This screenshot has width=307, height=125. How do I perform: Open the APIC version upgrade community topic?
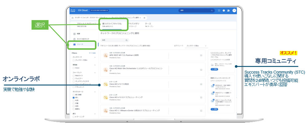pyautogui.click(x=224, y=101)
